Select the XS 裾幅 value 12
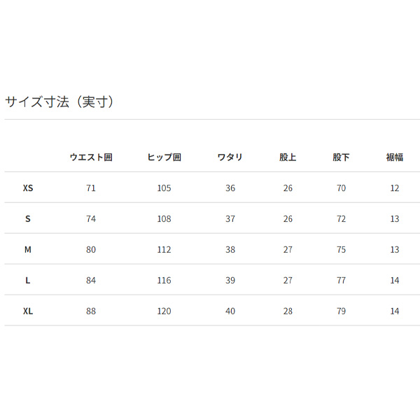Screen dimensions: 420x420 395,188
